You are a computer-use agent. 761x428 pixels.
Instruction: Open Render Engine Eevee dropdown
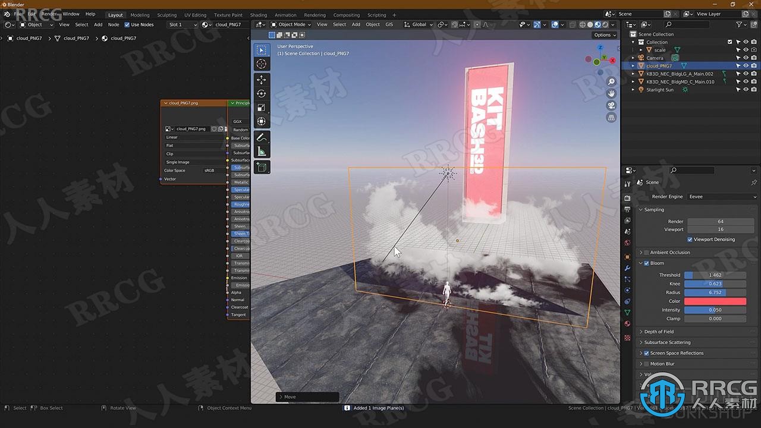pyautogui.click(x=722, y=197)
